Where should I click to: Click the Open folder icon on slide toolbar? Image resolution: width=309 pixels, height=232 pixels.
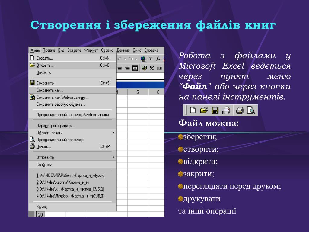204,110
